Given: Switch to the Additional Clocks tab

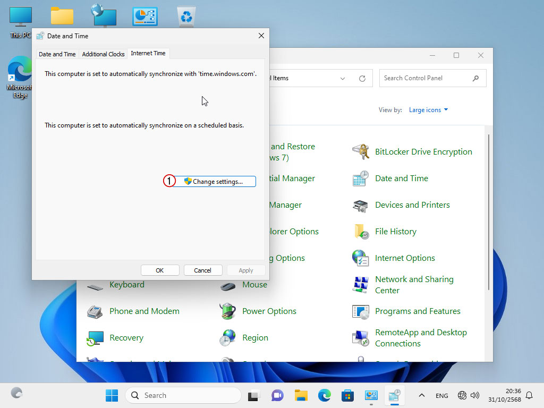Looking at the screenshot, I should point(103,54).
